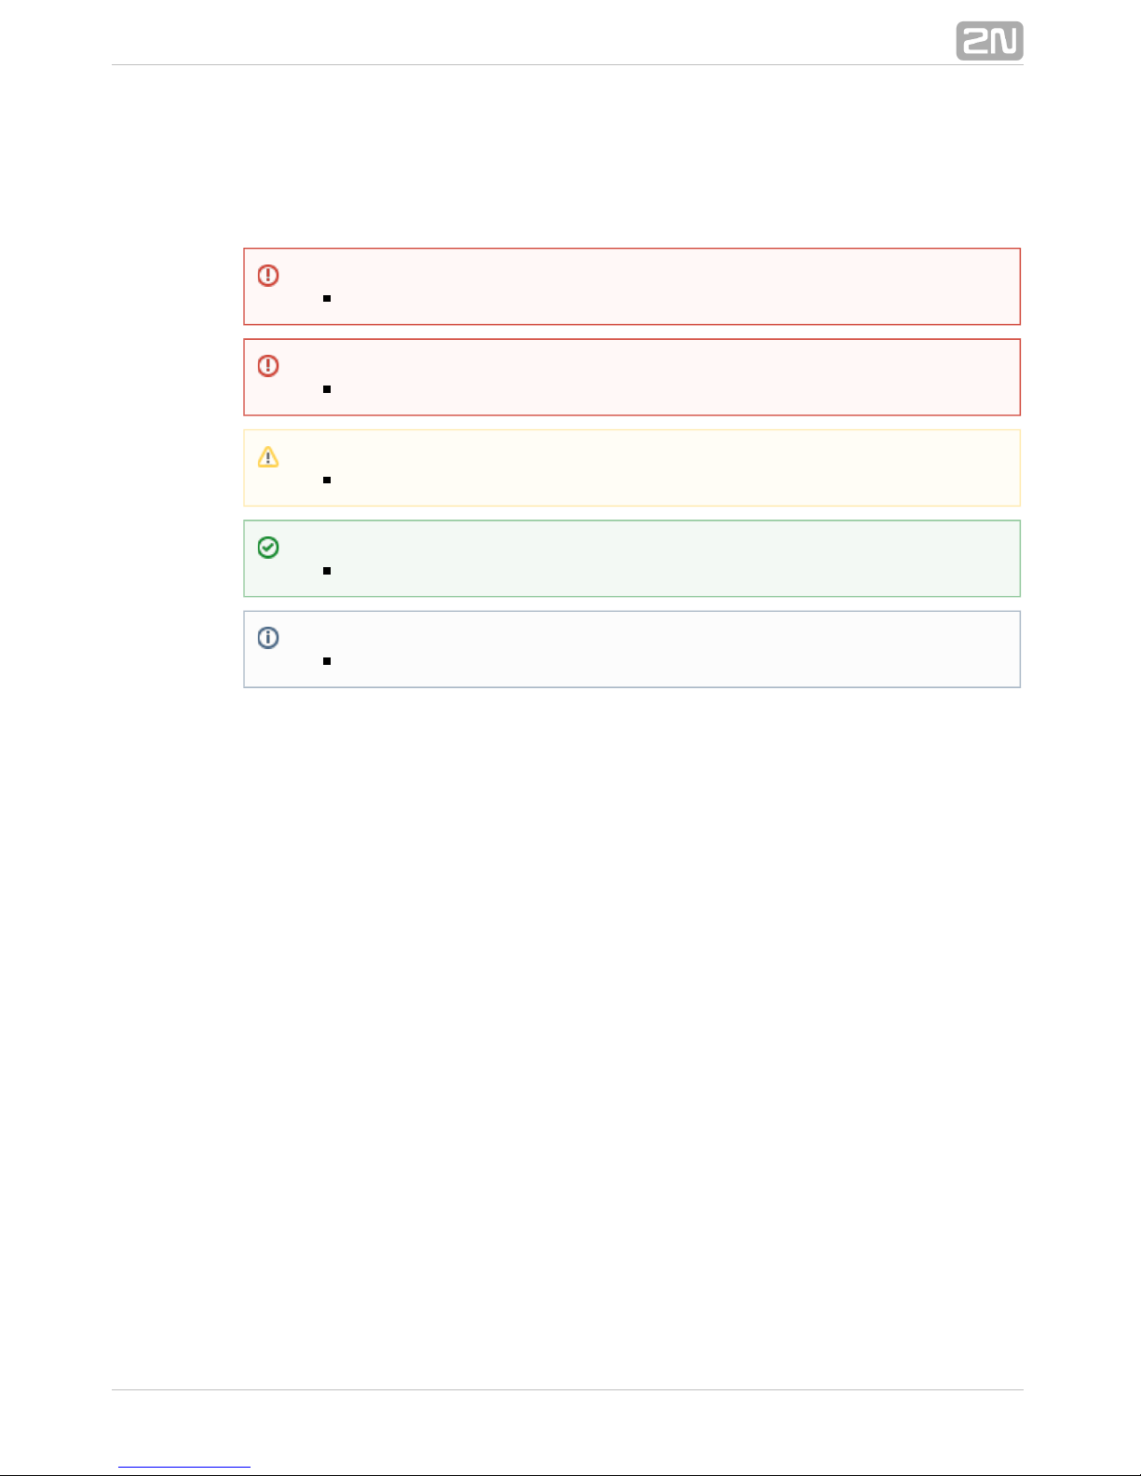Click inside the green tip callout box
The height and width of the screenshot is (1476, 1141).
pyautogui.click(x=652, y=558)
